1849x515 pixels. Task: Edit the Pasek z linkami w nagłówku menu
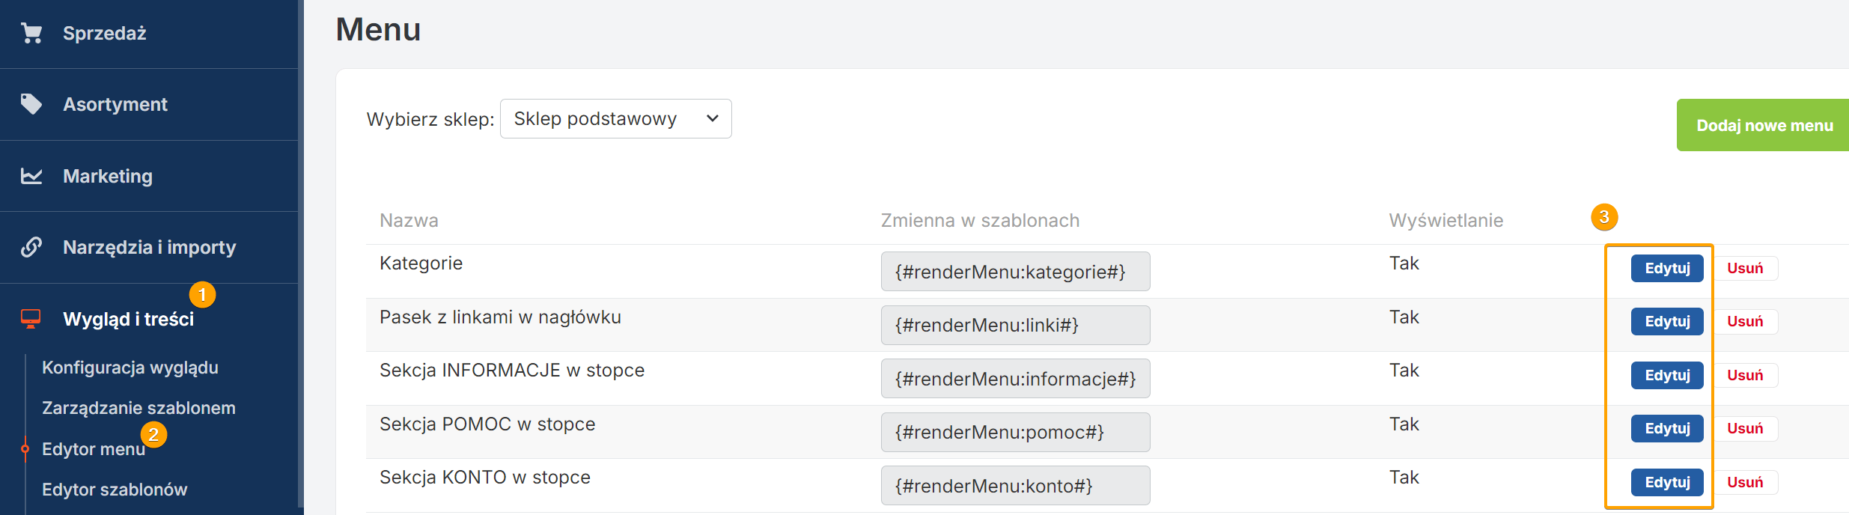pos(1667,321)
